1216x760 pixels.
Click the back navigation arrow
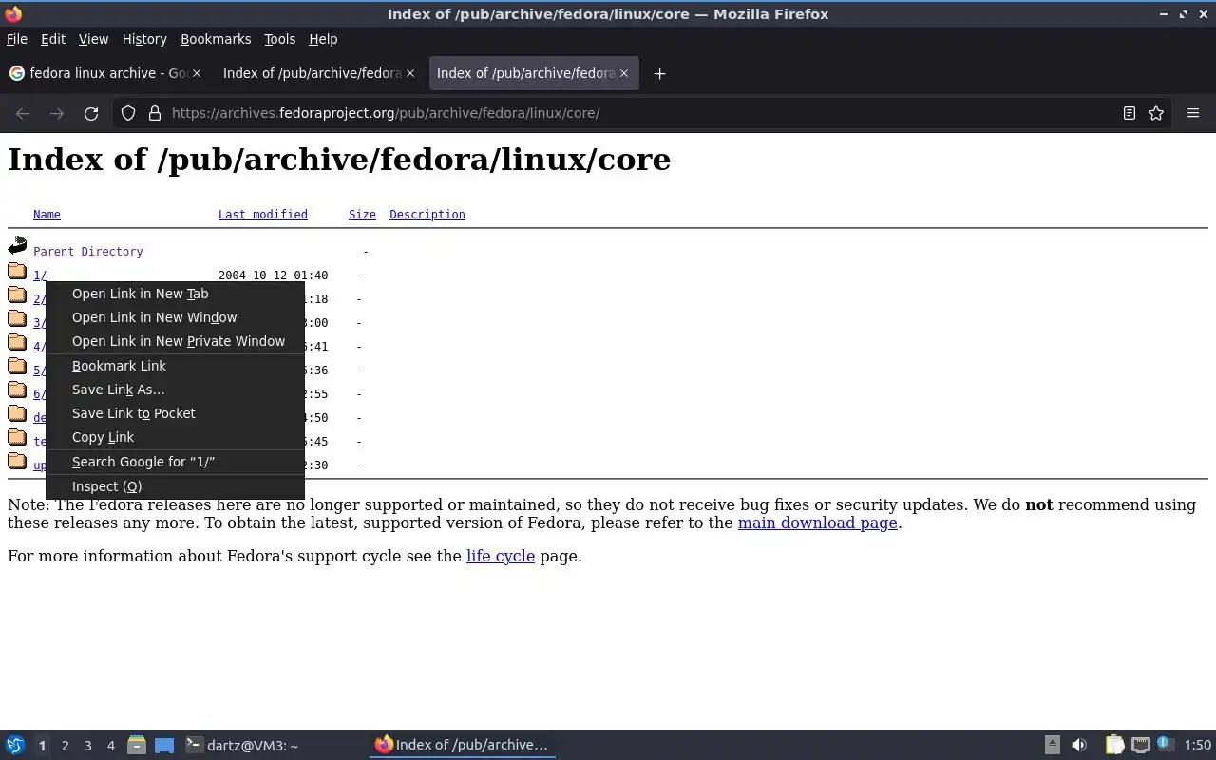(23, 113)
